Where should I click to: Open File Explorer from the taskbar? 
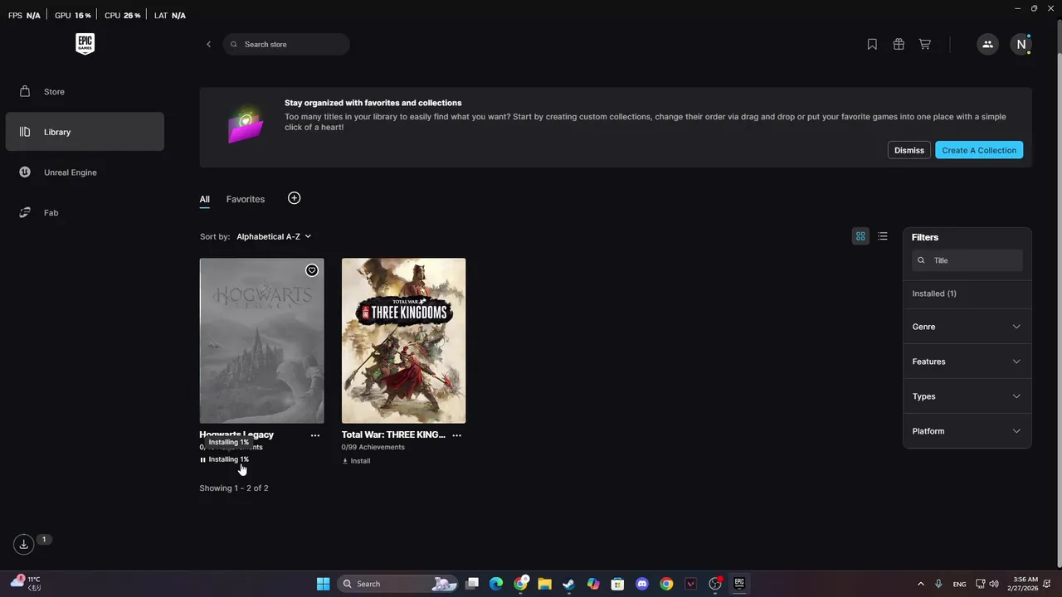coord(544,584)
